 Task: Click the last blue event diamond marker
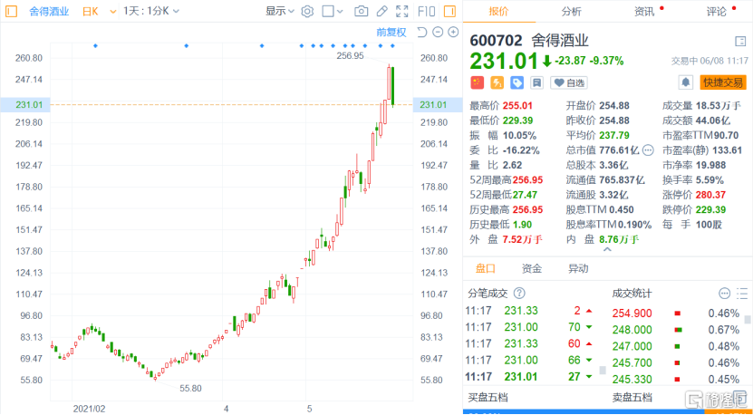[392, 45]
